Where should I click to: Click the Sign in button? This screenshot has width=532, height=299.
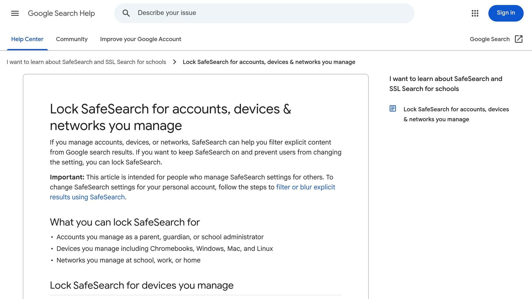click(506, 13)
